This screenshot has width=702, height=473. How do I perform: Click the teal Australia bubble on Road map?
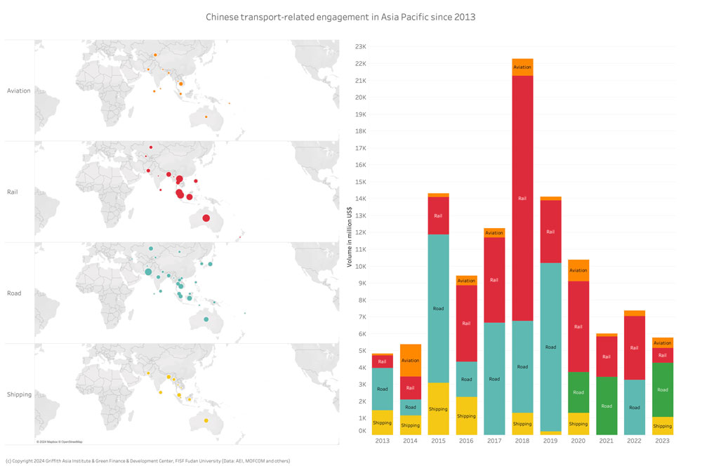pos(206,319)
